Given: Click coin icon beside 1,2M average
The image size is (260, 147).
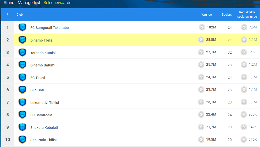Looking at the screenshot, I should (x=244, y=64).
